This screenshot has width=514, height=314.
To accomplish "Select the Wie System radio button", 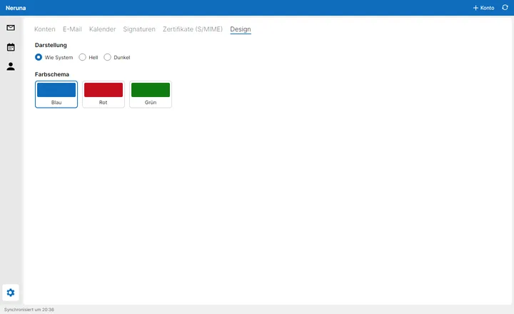I will [x=39, y=57].
